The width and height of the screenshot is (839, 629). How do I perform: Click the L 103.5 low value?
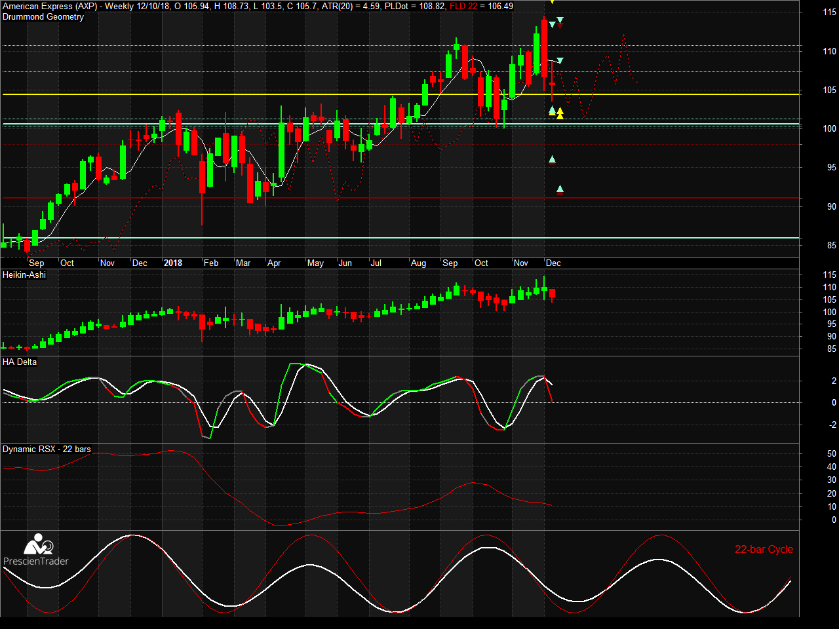[x=269, y=6]
